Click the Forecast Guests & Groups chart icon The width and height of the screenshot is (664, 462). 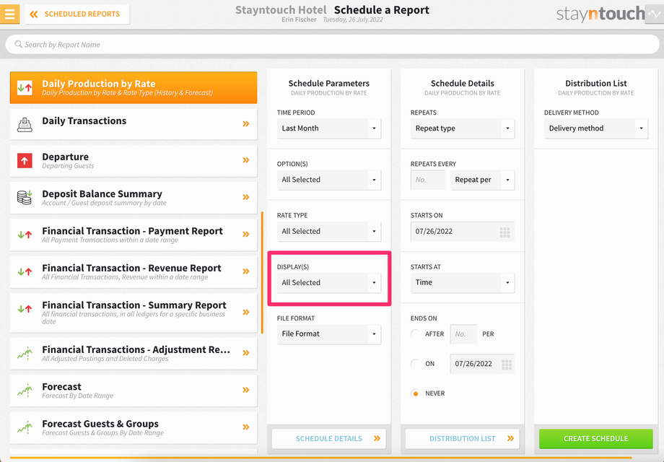pyautogui.click(x=25, y=427)
